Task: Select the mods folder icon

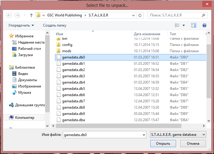Action: pos(58,51)
